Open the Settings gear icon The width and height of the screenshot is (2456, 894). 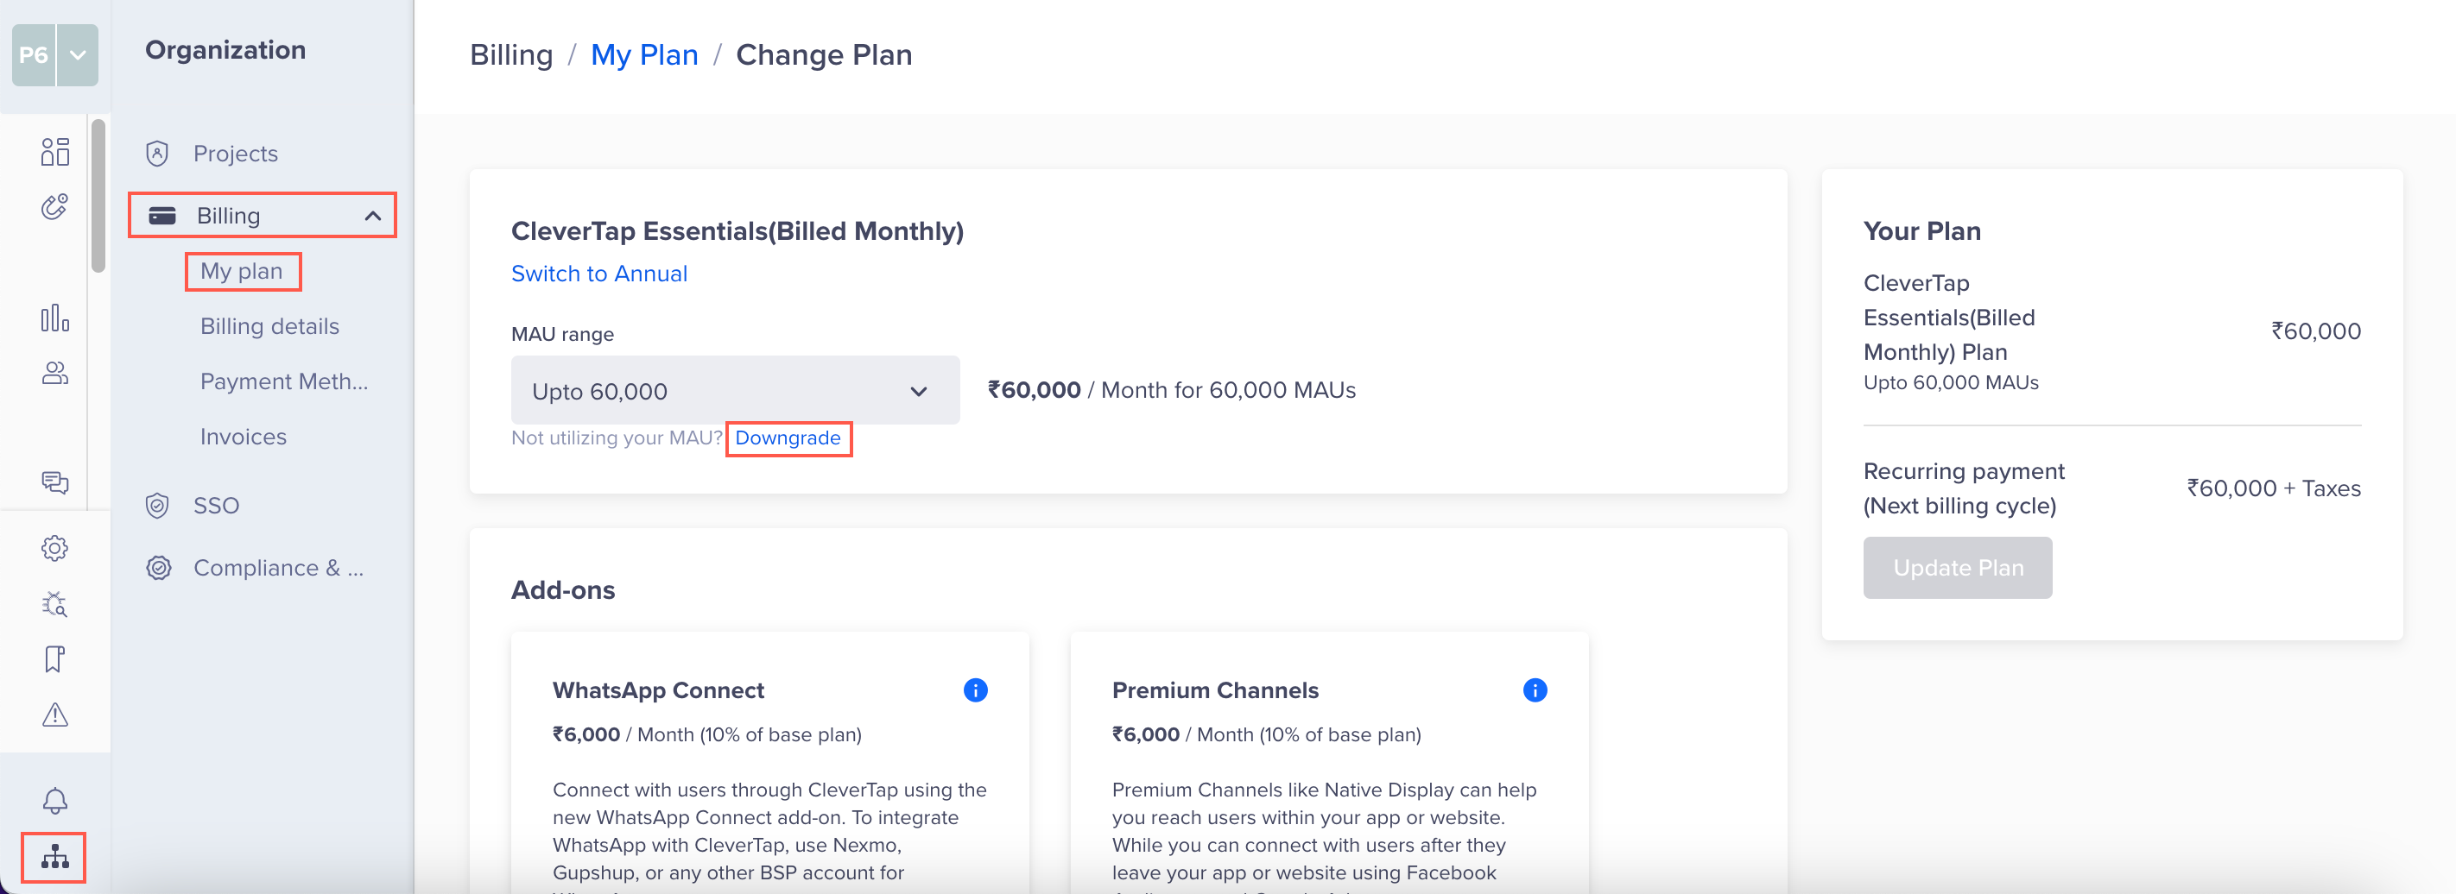(x=55, y=548)
